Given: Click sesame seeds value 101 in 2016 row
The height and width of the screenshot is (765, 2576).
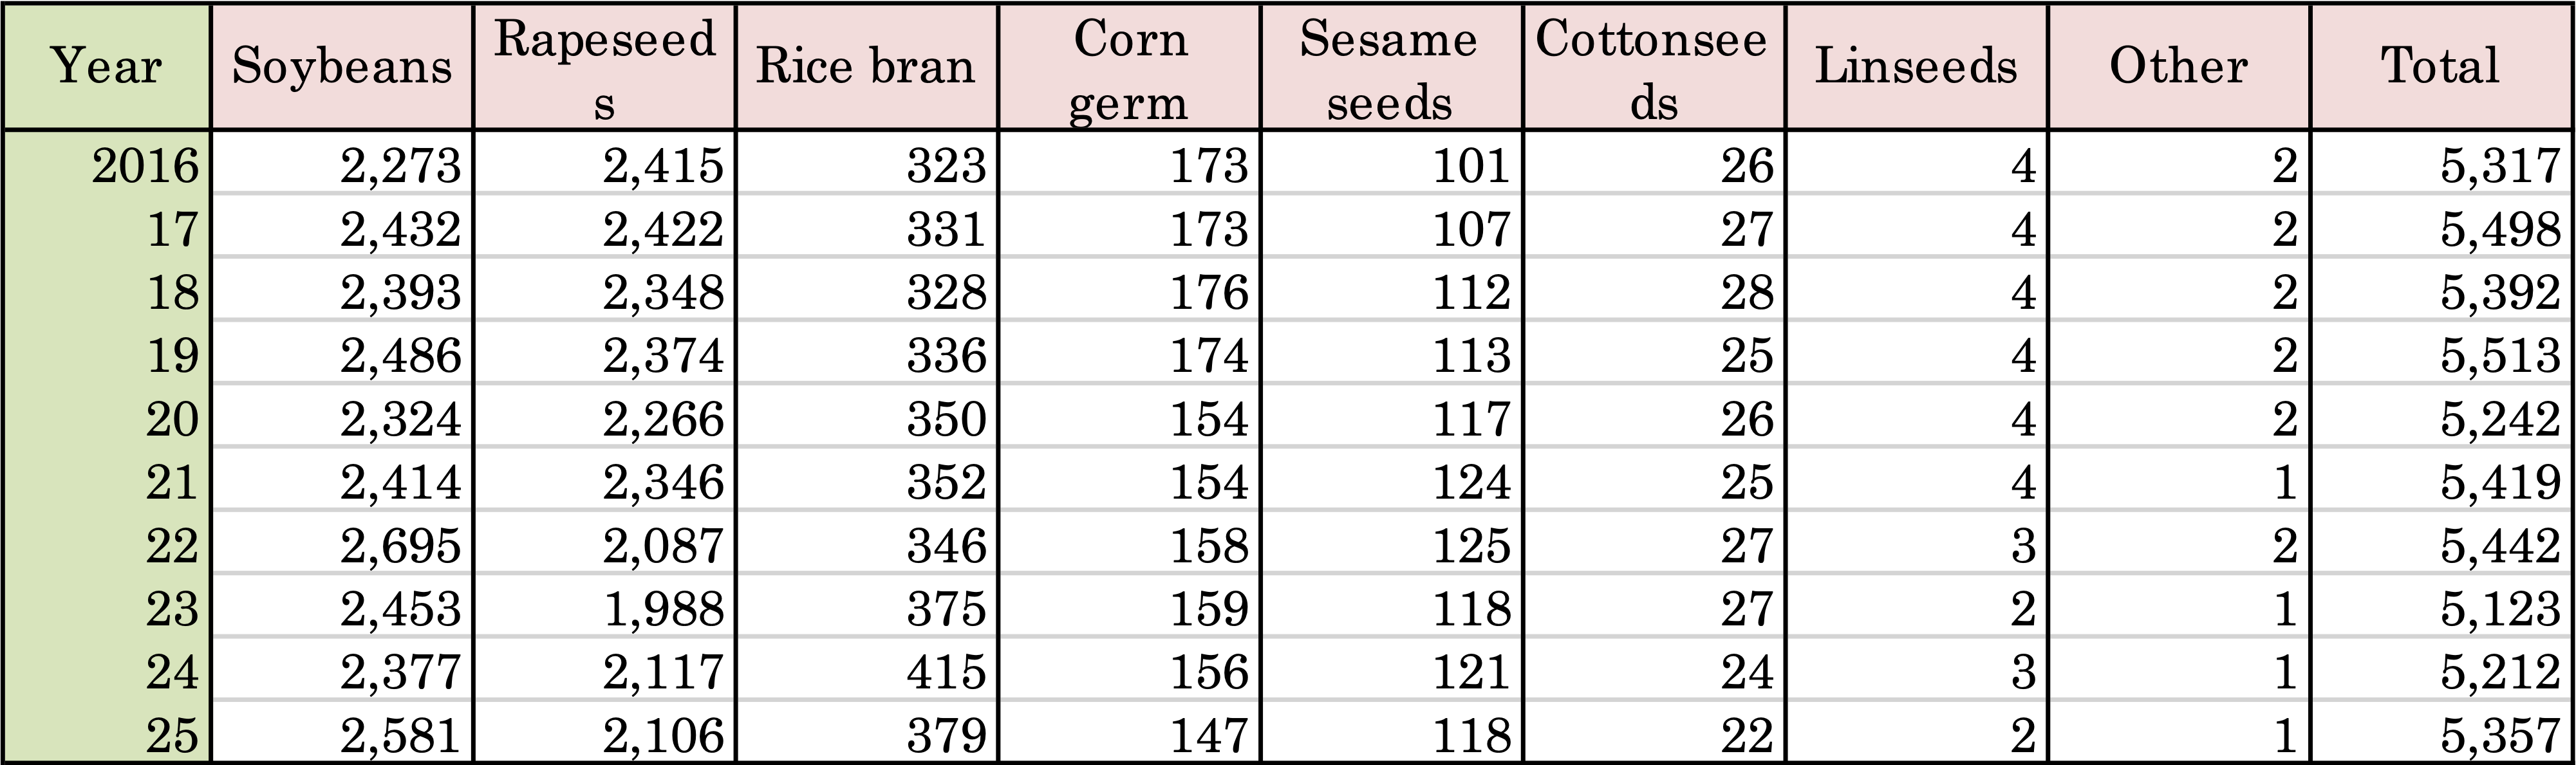Looking at the screenshot, I should 1471,165.
